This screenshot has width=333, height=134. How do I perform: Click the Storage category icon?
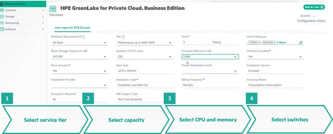(2, 17)
